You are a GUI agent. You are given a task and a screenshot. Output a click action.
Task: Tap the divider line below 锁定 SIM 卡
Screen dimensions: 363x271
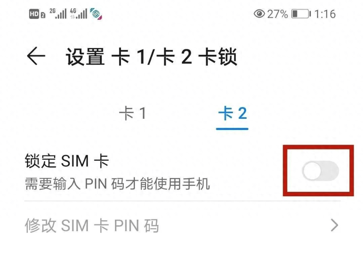coord(182,201)
